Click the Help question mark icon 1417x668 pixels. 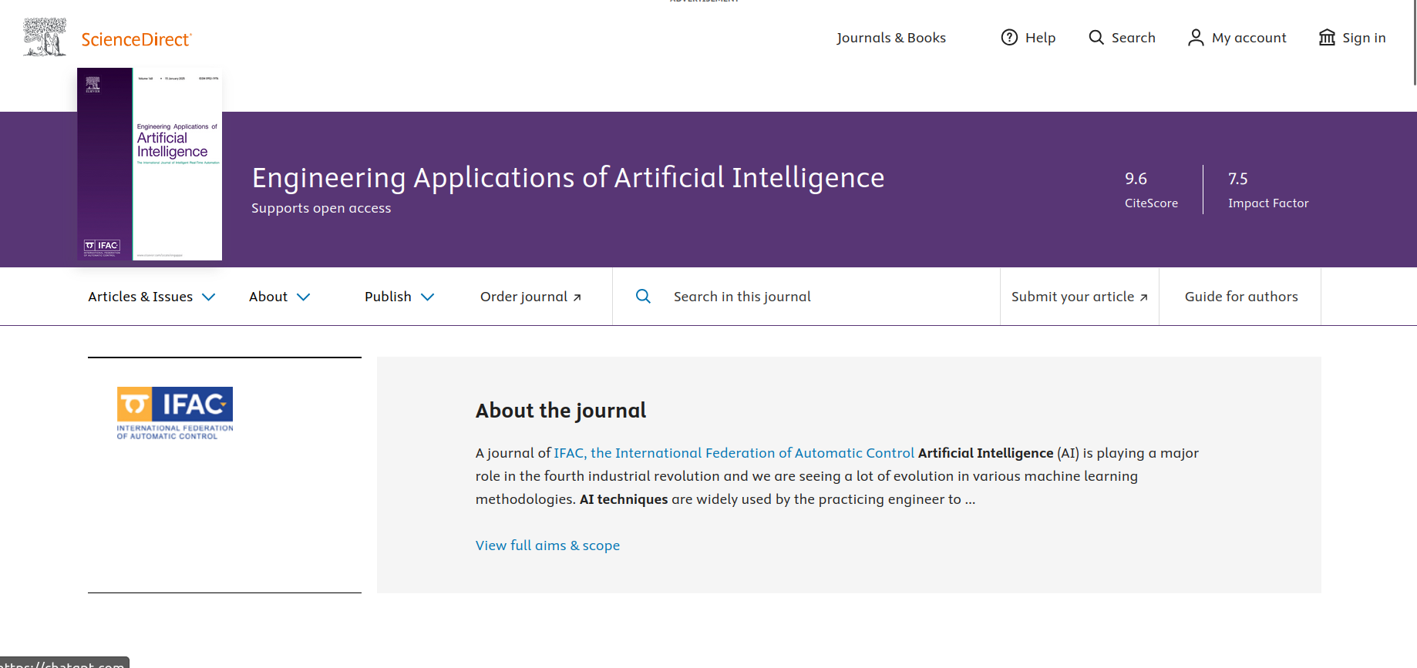click(1009, 37)
